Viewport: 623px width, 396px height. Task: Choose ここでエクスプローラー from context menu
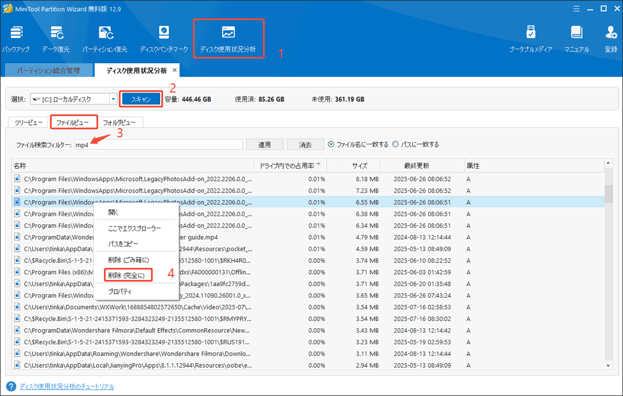(136, 228)
